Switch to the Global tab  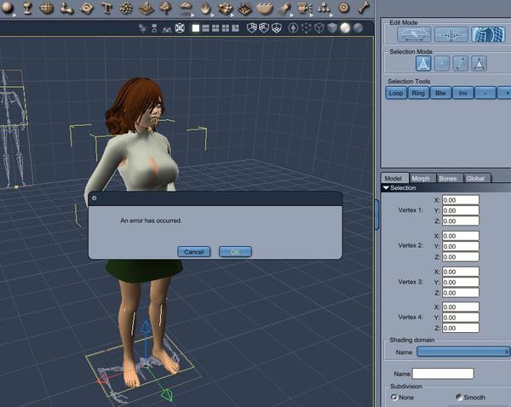(x=475, y=178)
